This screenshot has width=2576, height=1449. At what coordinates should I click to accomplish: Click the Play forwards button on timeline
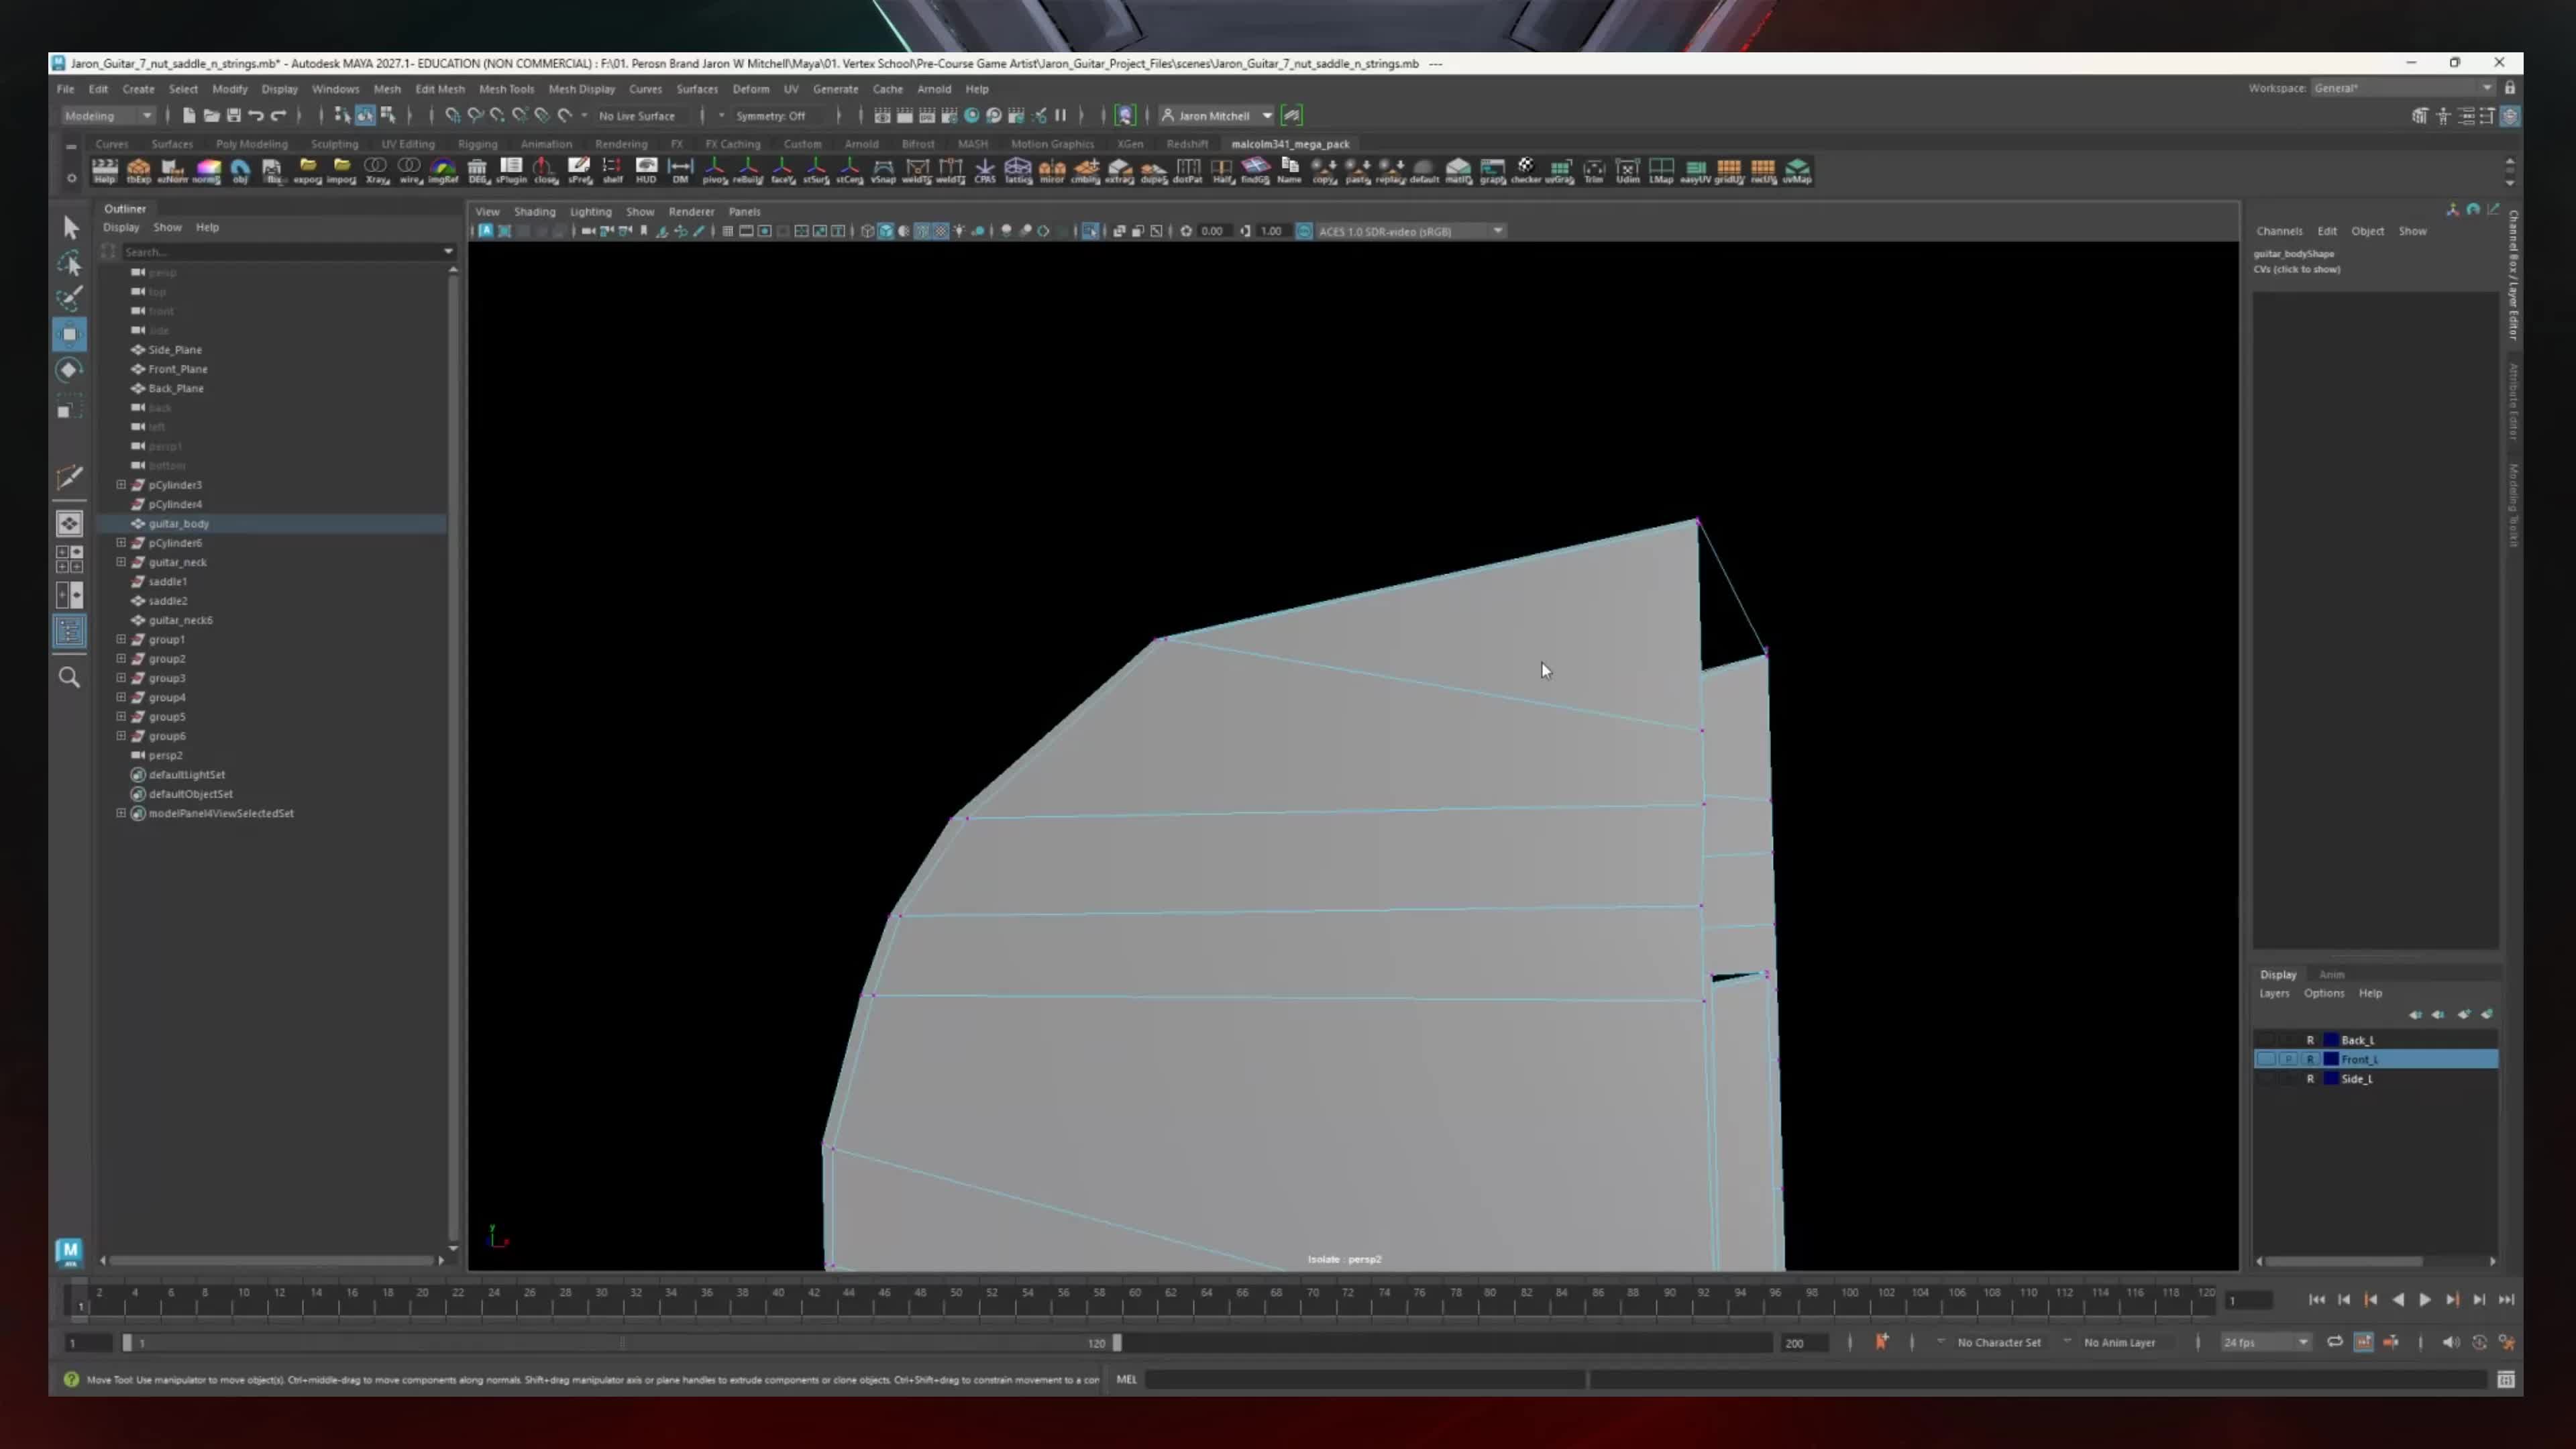coord(2425,1300)
